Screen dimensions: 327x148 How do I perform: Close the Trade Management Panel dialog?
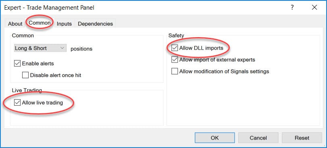[x=315, y=8]
